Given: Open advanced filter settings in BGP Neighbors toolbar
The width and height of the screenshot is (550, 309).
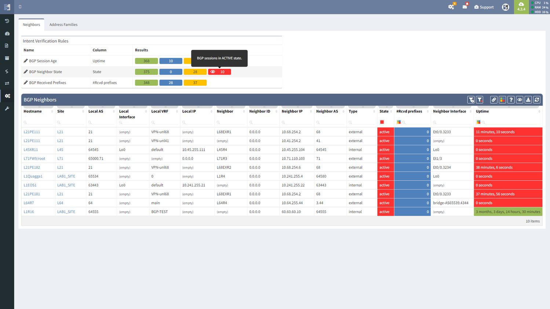Looking at the screenshot, I should [x=471, y=100].
